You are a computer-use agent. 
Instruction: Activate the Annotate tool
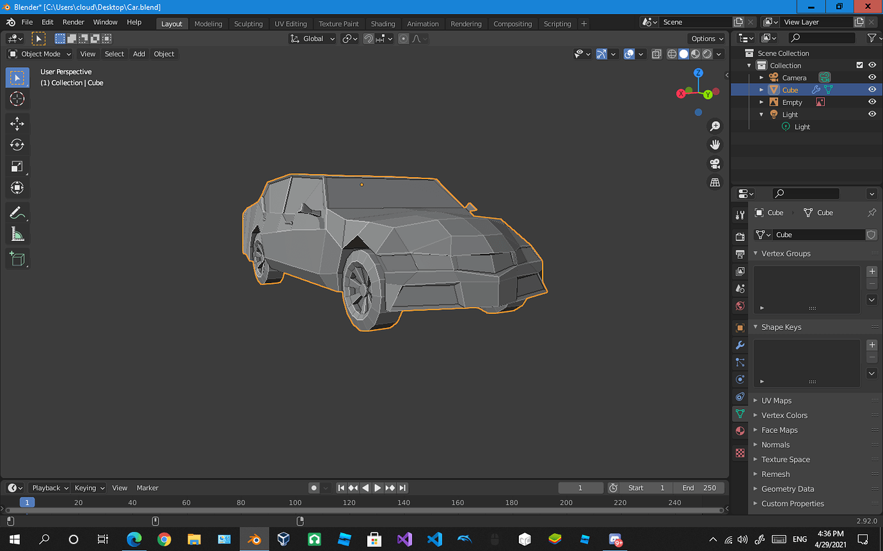coord(17,213)
